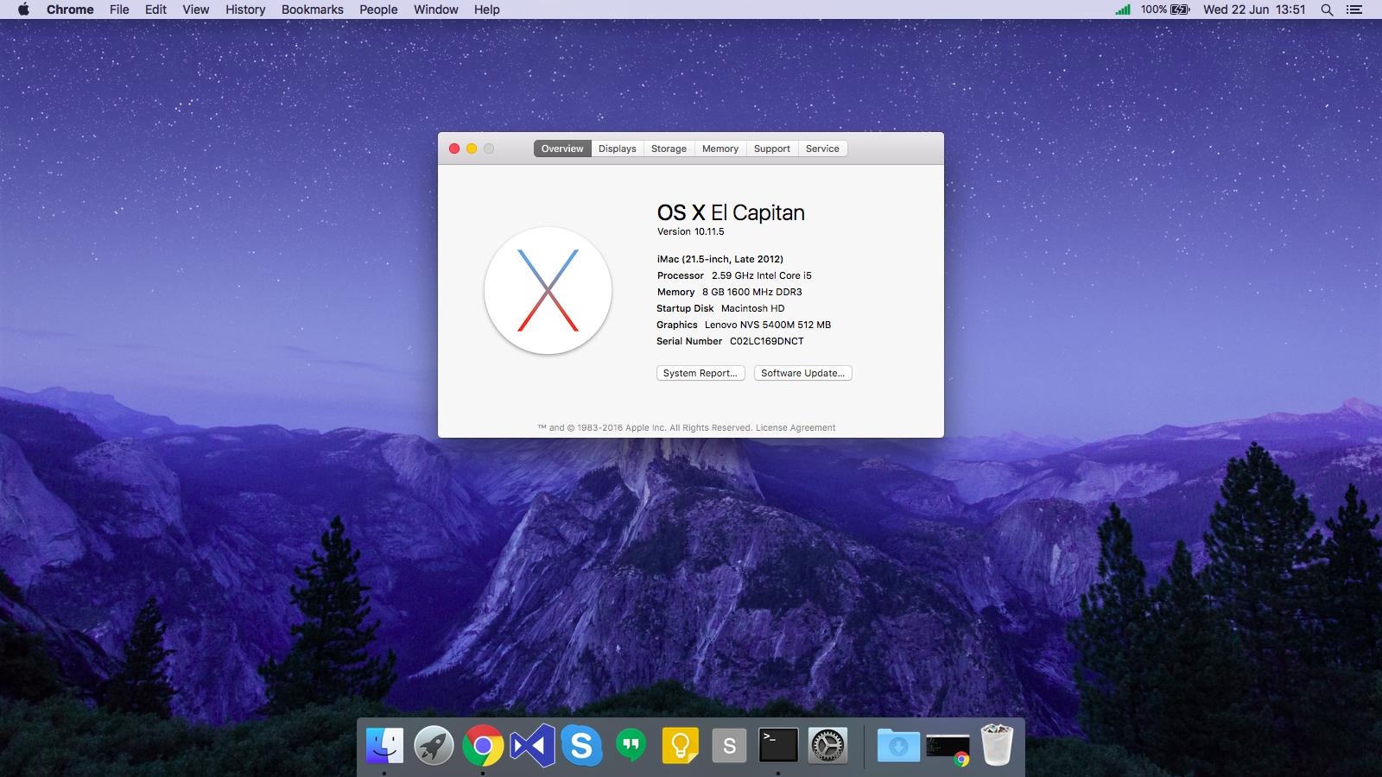Switch to the Storage tab
This screenshot has height=777, width=1382.
point(669,148)
